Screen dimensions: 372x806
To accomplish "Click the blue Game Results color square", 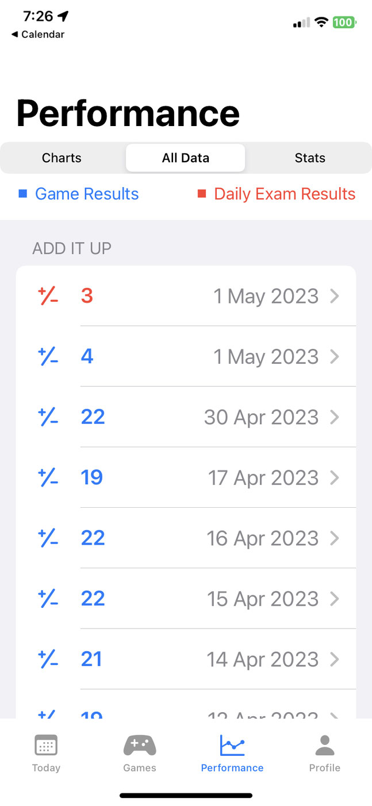I will pos(22,194).
